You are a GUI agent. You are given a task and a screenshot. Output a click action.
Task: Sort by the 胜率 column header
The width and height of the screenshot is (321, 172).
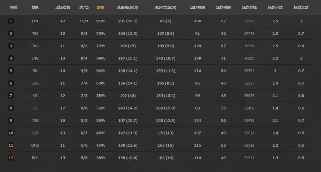point(101,8)
